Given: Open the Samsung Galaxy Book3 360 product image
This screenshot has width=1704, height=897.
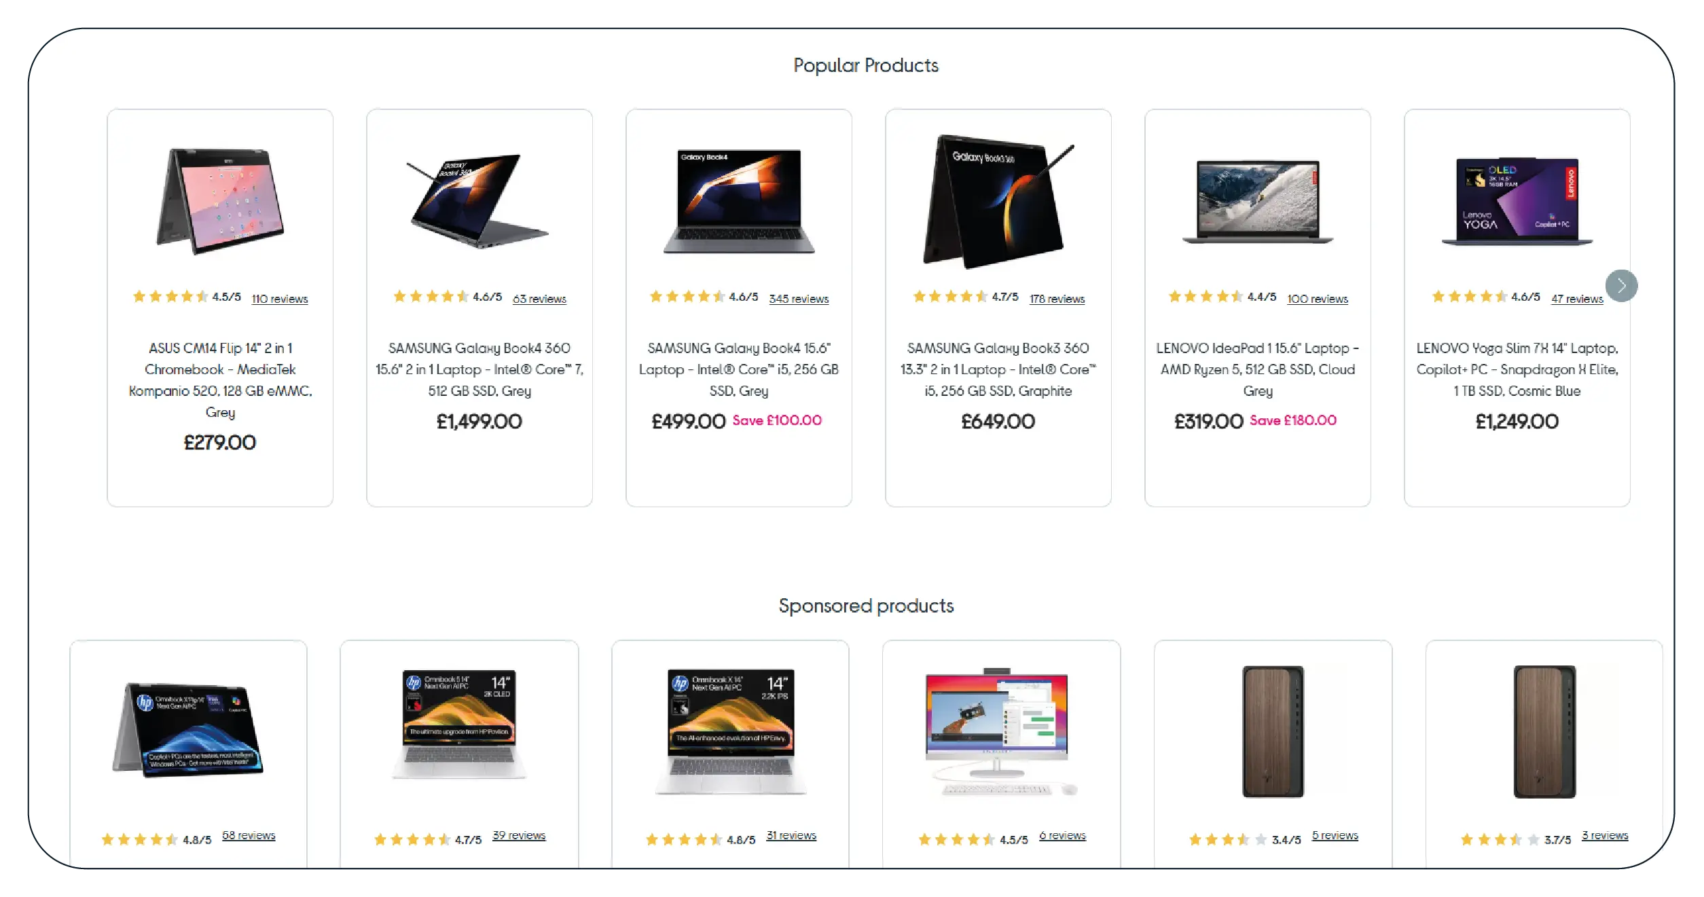Looking at the screenshot, I should (998, 201).
